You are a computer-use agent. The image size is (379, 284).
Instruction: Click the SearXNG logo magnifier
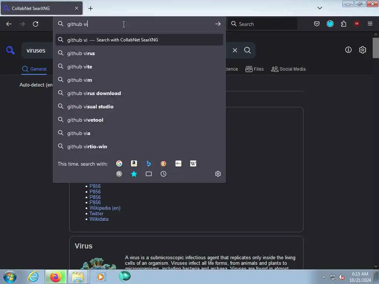tap(10, 50)
